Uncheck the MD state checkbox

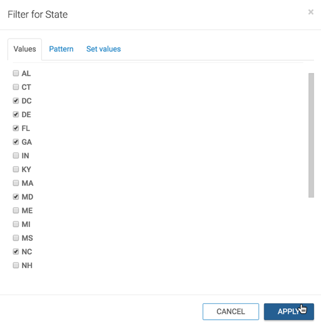click(16, 197)
